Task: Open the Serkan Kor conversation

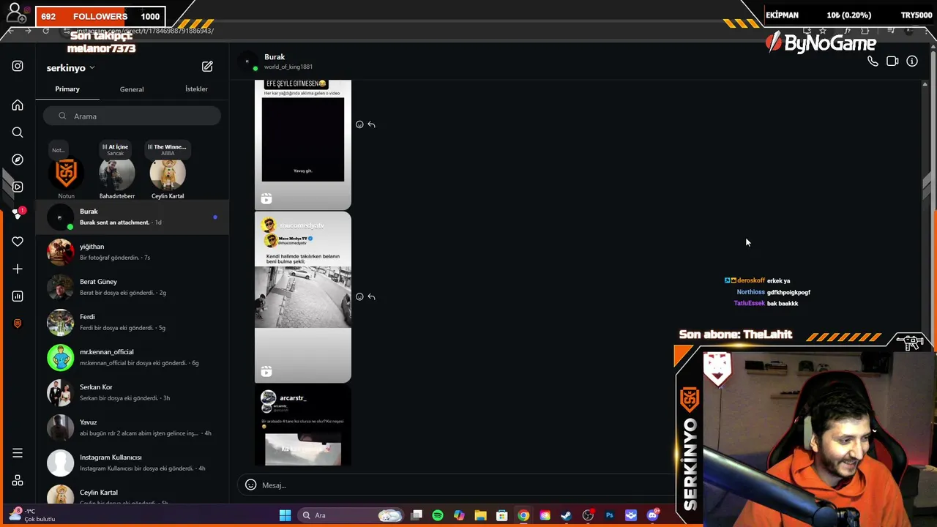Action: (x=132, y=393)
